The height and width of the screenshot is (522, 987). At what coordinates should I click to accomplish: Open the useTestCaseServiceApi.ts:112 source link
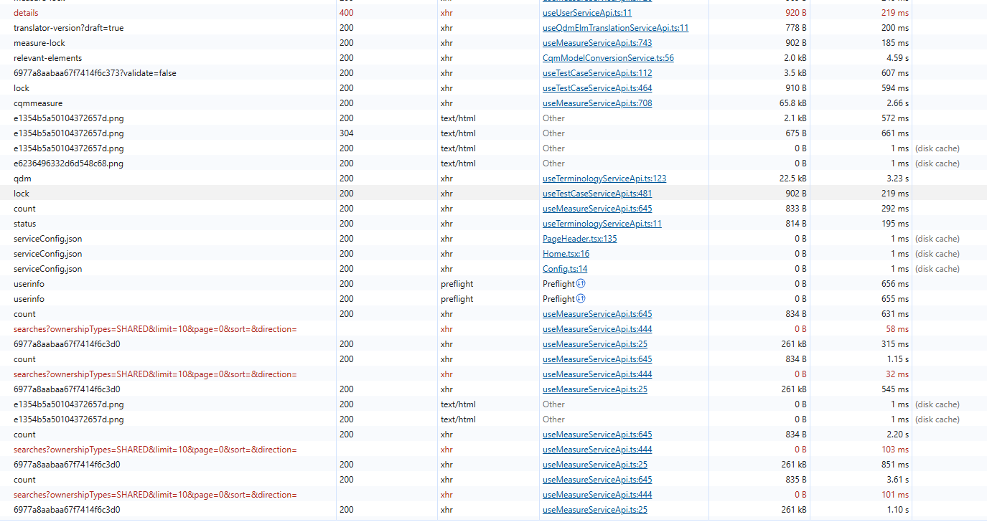597,73
